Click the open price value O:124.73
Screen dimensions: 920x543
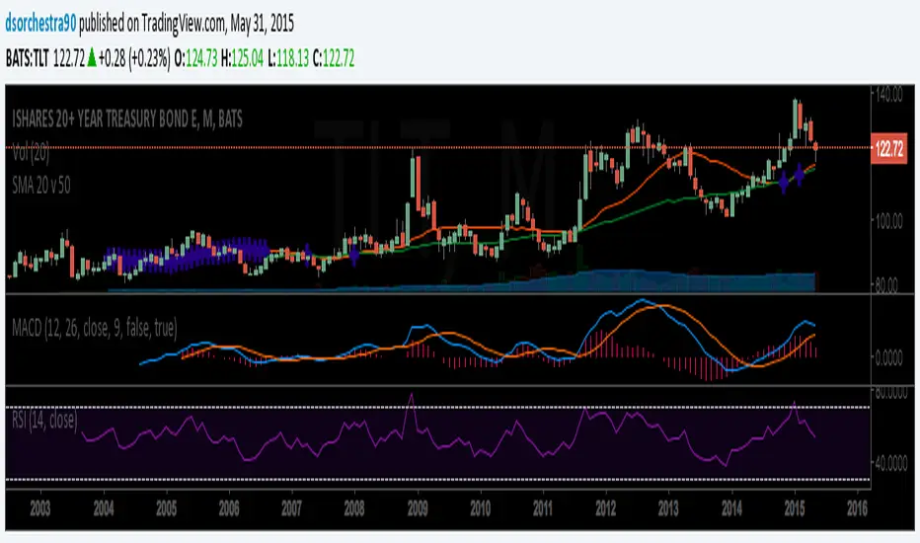point(196,58)
